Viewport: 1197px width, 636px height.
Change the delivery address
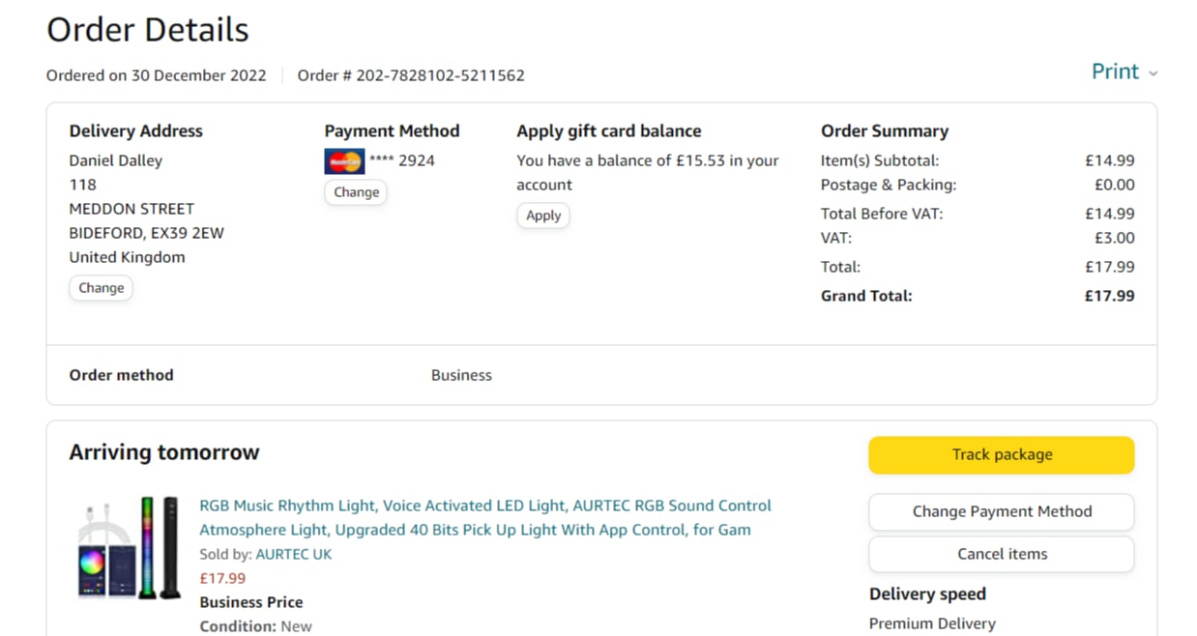[x=101, y=288]
